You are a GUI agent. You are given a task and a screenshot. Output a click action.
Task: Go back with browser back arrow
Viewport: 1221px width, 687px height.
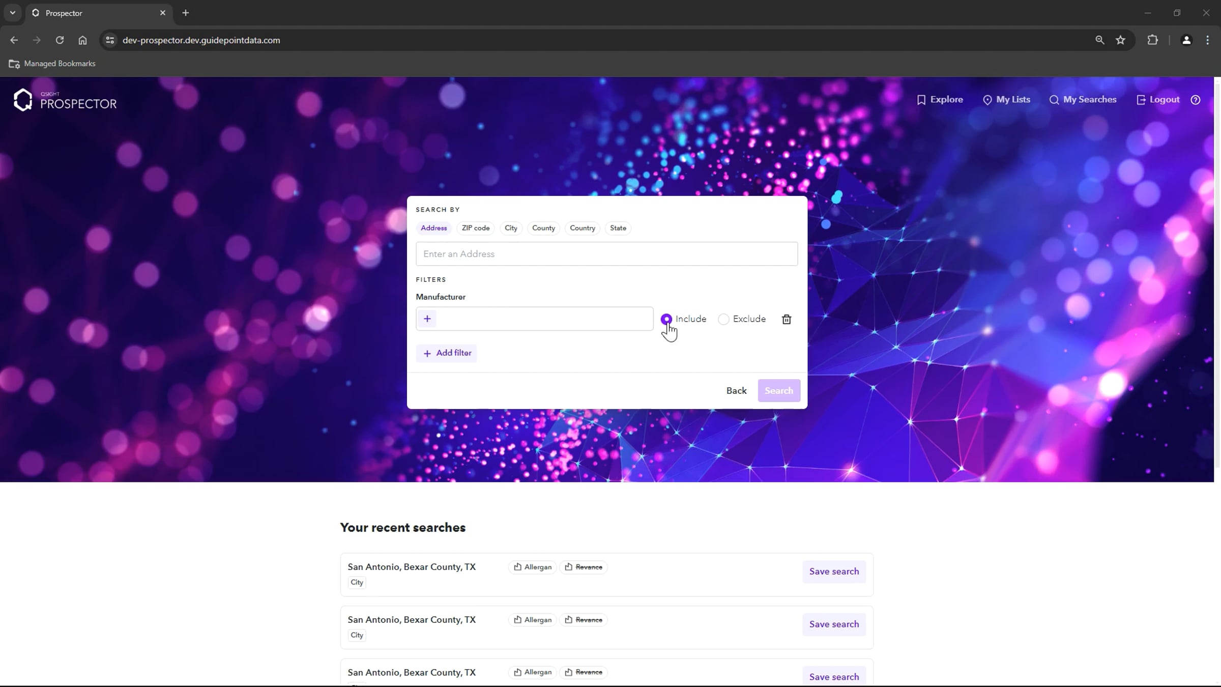tap(14, 40)
